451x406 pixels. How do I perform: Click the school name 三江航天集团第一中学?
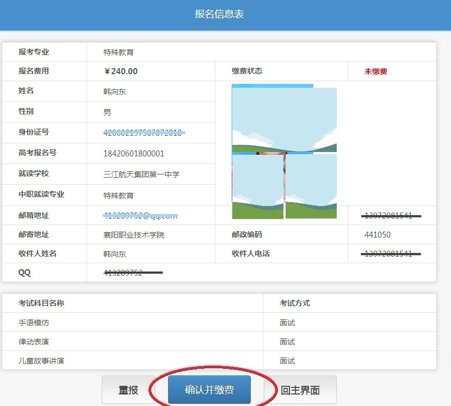click(x=141, y=174)
